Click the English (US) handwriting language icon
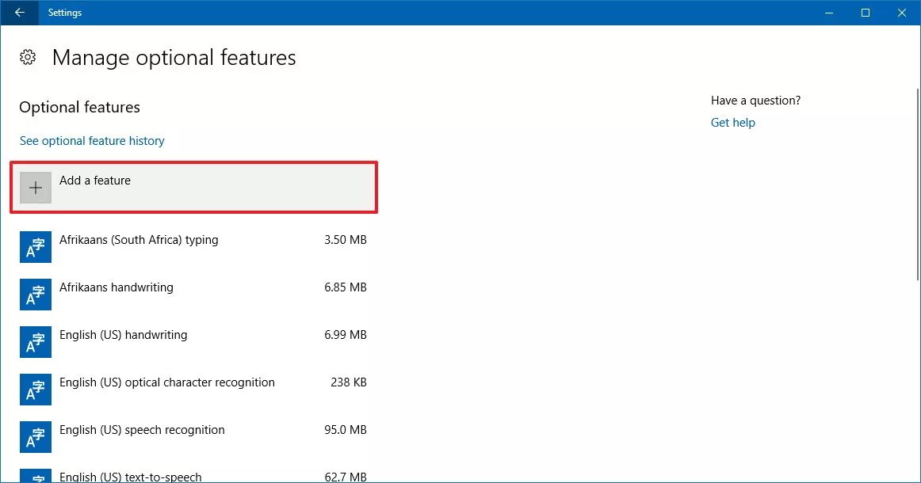Viewport: 921px width, 483px height. 36,342
